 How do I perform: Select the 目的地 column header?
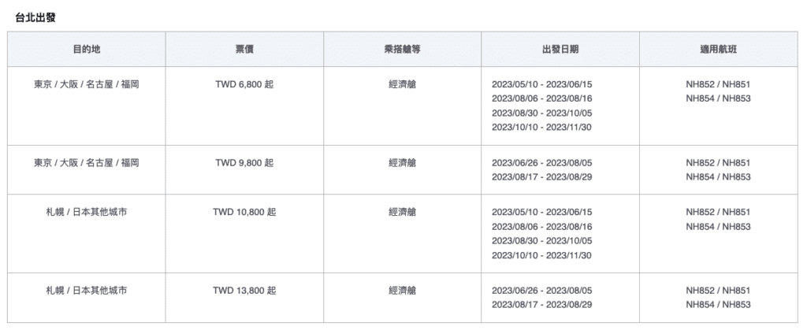(x=87, y=50)
